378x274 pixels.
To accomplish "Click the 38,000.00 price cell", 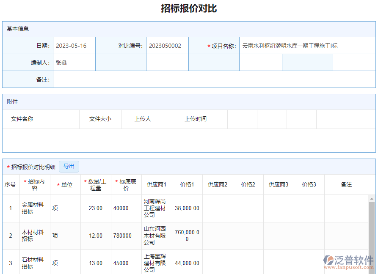I will [x=187, y=208].
